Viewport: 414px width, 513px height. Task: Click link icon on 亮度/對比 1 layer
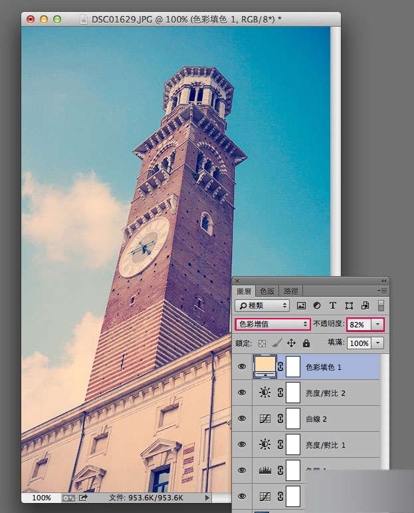[x=280, y=444]
